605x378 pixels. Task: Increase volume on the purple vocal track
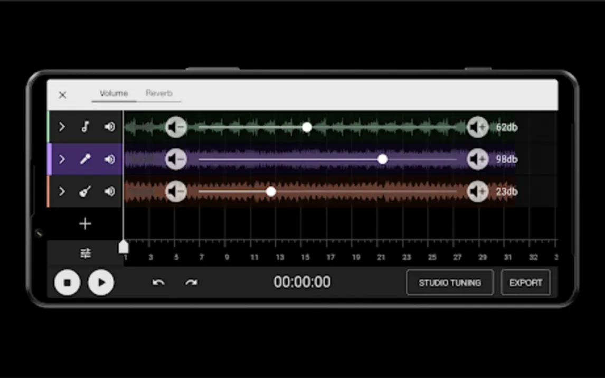tap(477, 159)
